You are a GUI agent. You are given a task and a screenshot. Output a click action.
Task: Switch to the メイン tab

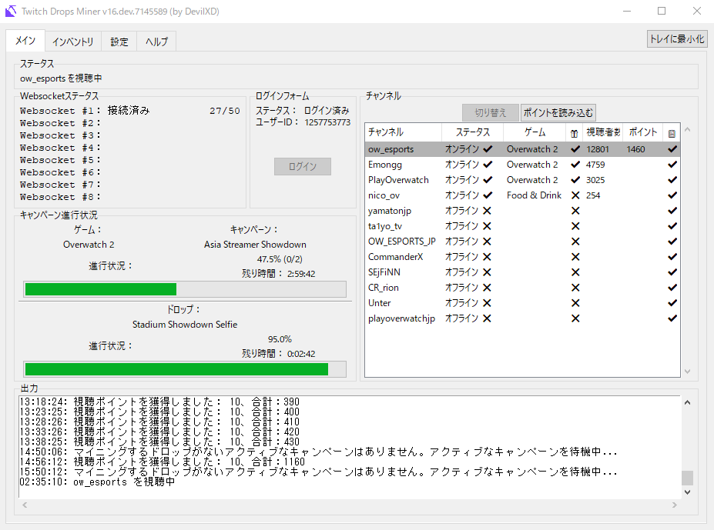click(25, 41)
